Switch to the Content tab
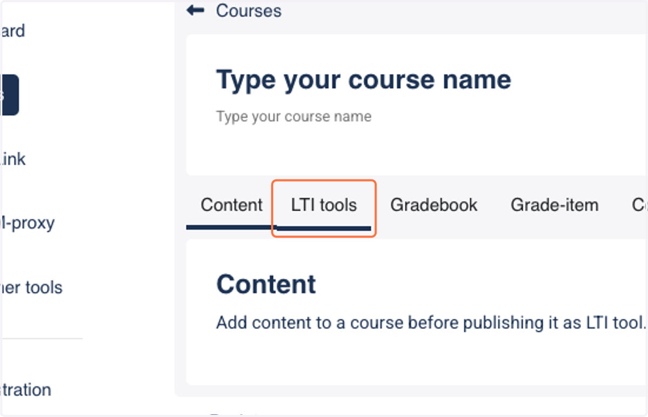This screenshot has width=648, height=417. click(232, 205)
